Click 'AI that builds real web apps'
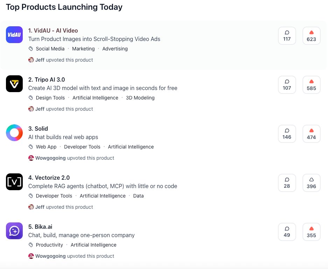 tap(63, 137)
